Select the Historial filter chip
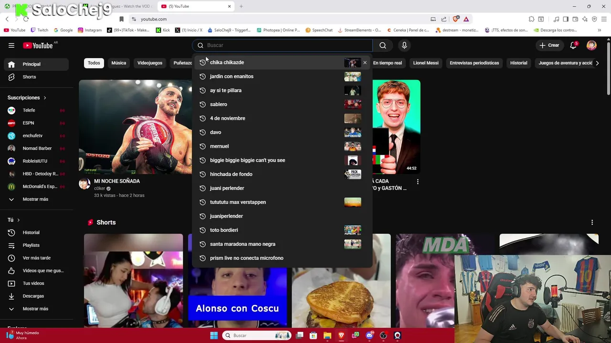 point(518,63)
